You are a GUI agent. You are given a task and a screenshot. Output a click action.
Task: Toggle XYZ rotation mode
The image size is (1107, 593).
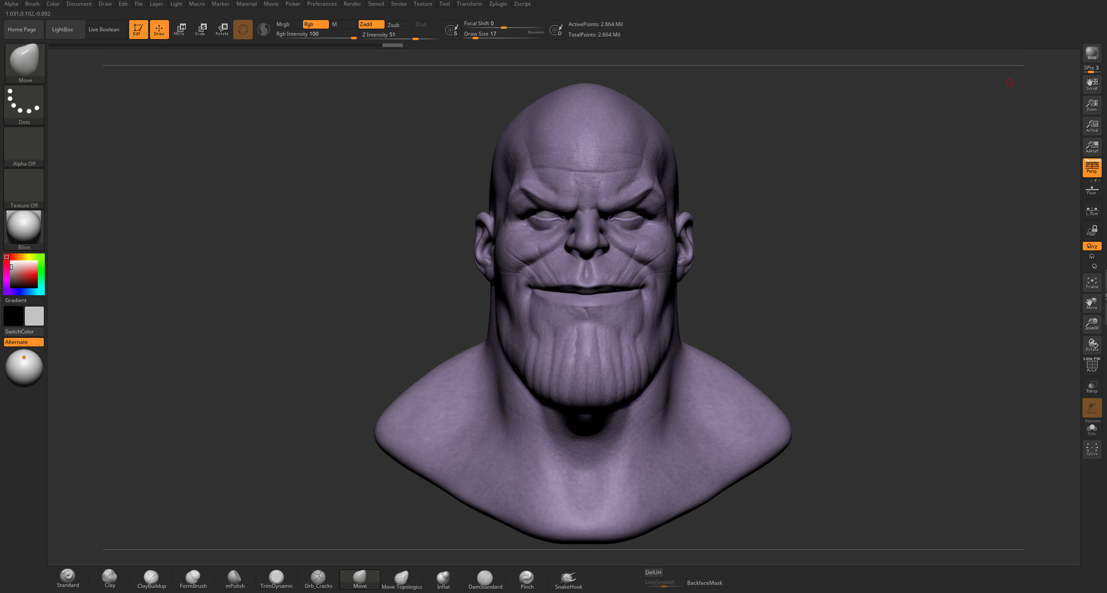click(x=1092, y=246)
